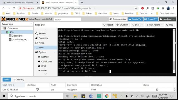Open the Chrome extensions puzzle icon
The height and width of the screenshot is (100, 178).
pyautogui.click(x=163, y=8)
